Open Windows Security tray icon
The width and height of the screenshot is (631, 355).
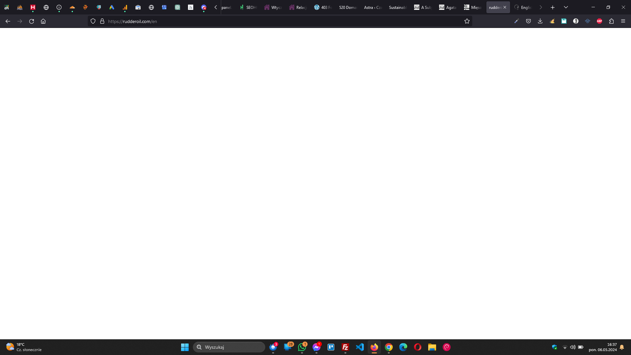[x=554, y=347]
